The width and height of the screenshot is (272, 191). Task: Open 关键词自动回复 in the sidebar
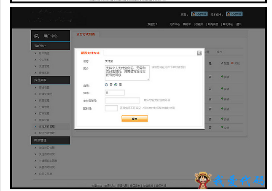click(x=48, y=161)
